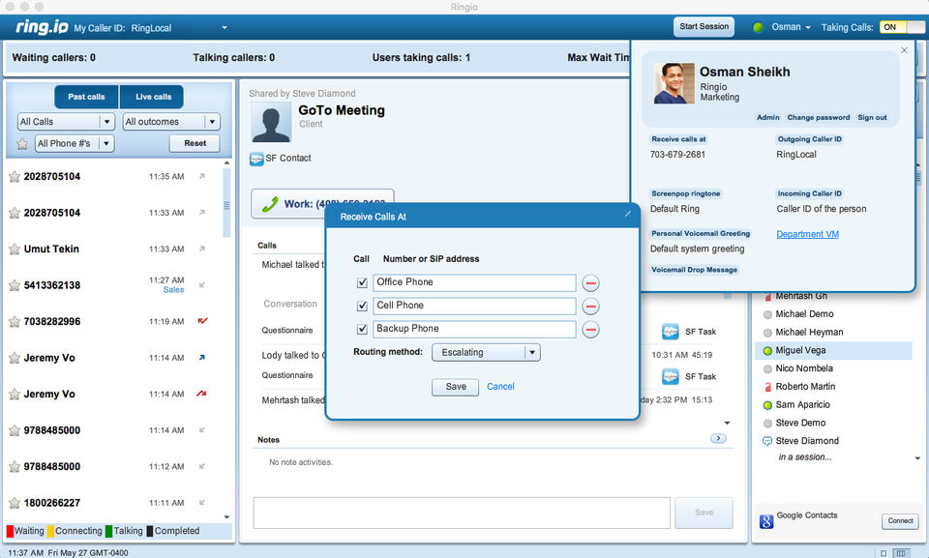Screen dimensions: 929x558
Task: Click the call list scroll down arrow
Action: 226,517
